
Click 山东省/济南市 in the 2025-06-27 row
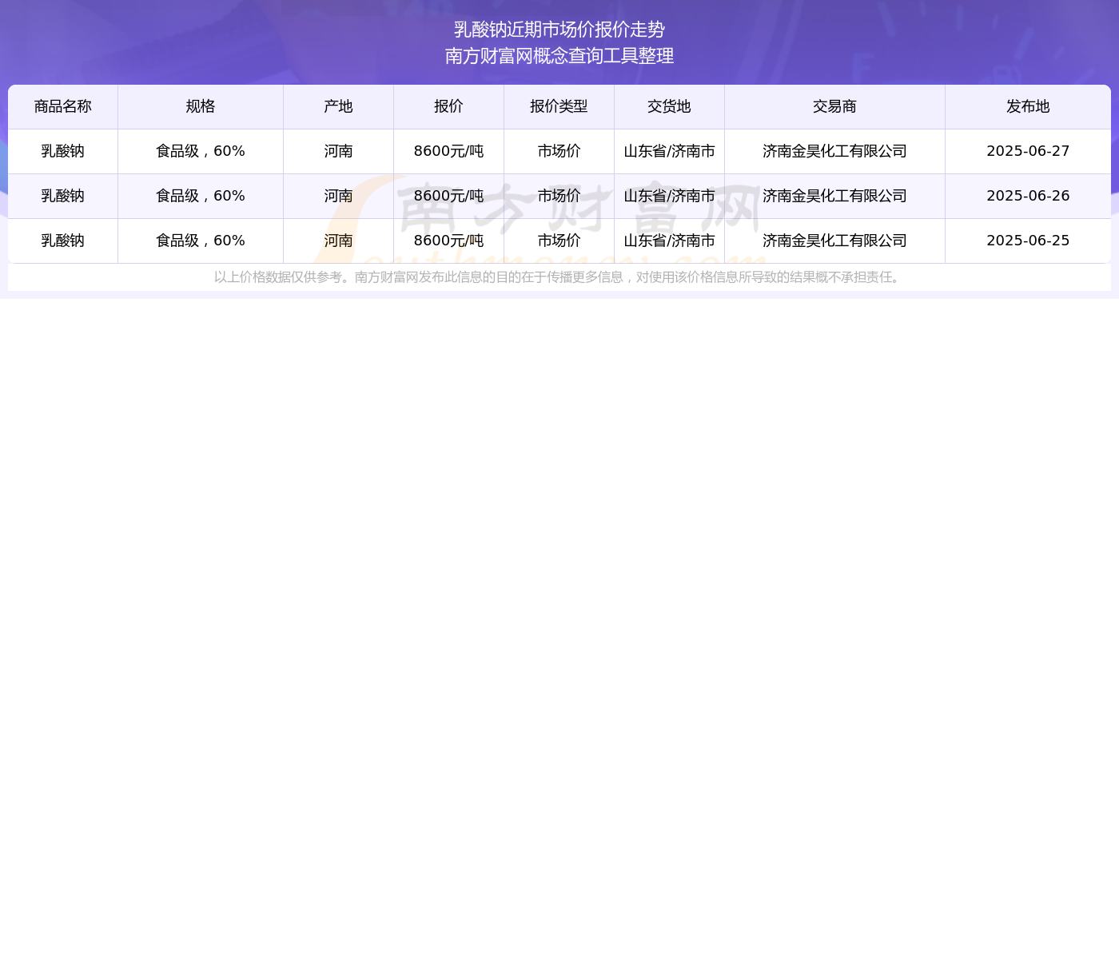[669, 151]
